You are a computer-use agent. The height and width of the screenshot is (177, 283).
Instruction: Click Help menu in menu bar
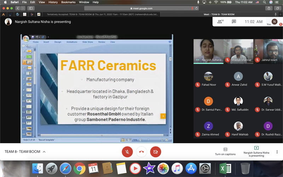coord(96,2)
